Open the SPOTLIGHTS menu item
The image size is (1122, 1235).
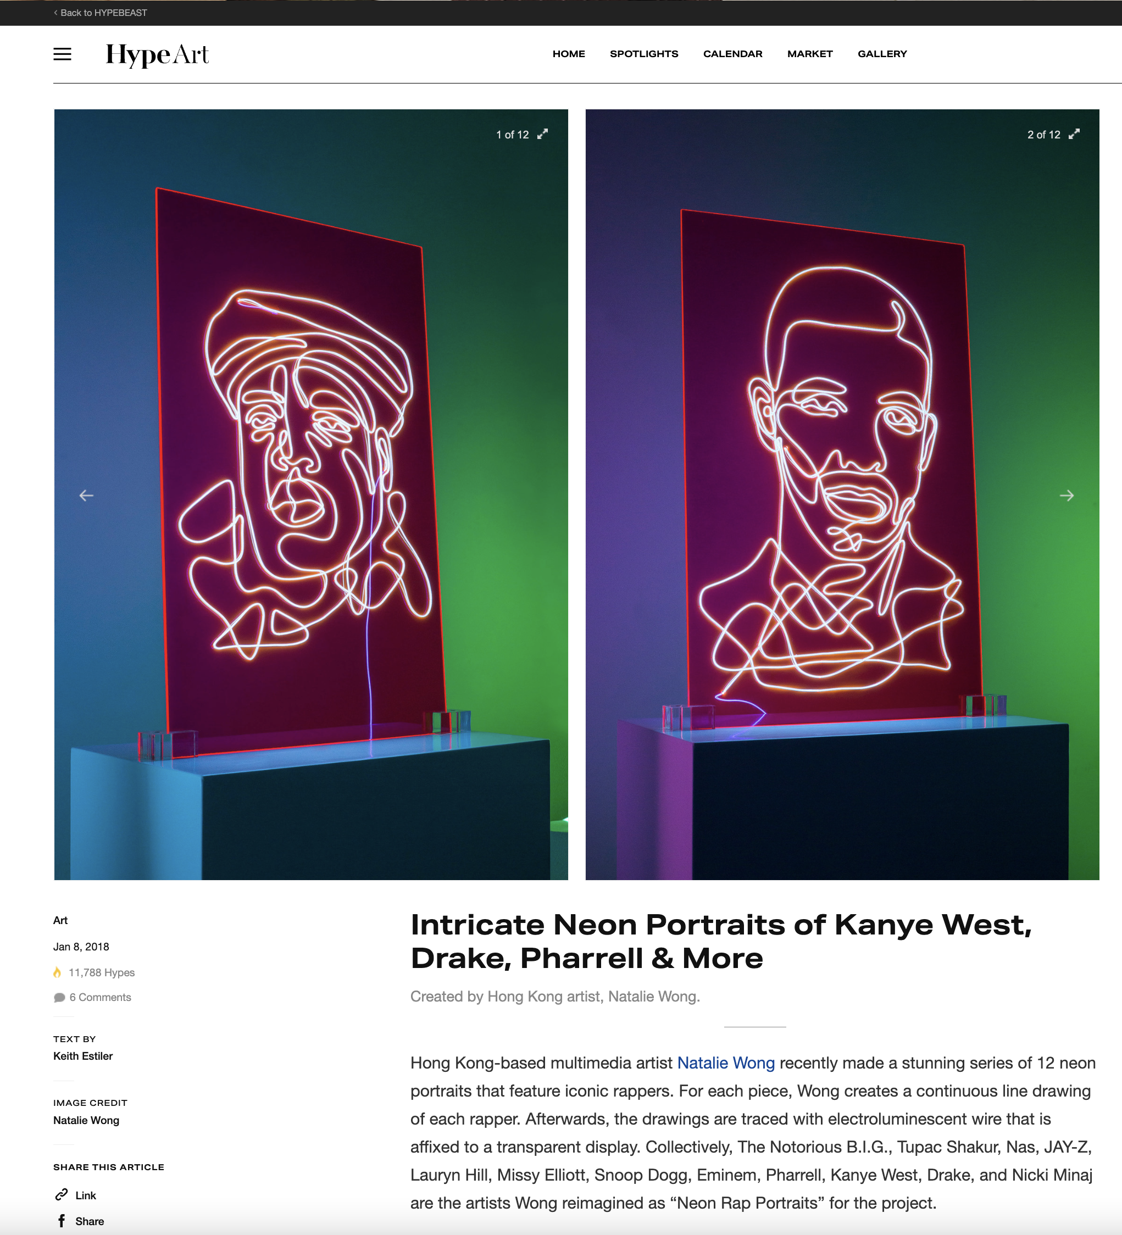tap(644, 54)
